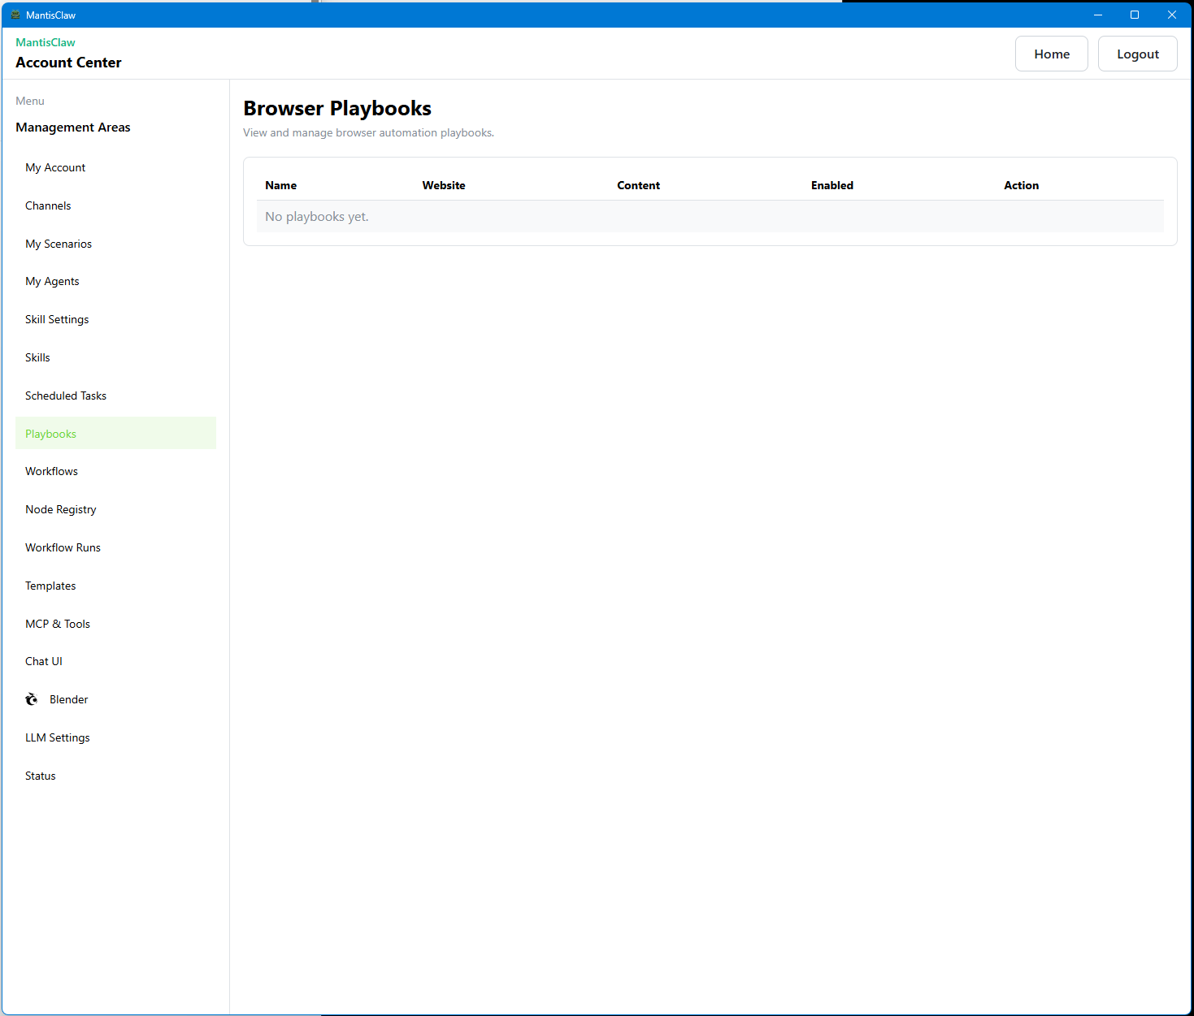Screen dimensions: 1194x1016
Task: Navigate to Channels
Action: coord(48,205)
